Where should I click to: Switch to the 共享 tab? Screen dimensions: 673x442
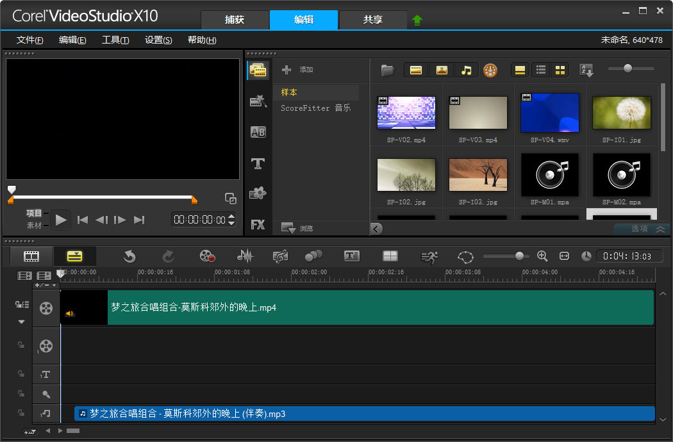click(x=372, y=20)
